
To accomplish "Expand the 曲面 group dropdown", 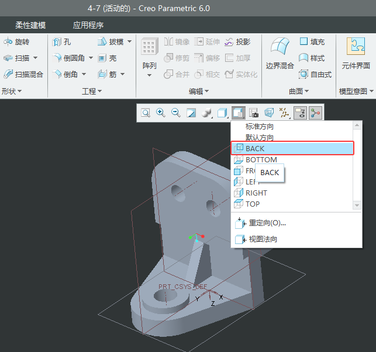I will coord(299,91).
